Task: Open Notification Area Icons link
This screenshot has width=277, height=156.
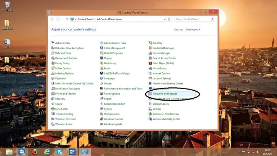Action: [x=68, y=88]
